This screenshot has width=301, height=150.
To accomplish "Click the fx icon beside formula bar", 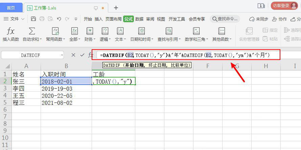I will 90,55.
